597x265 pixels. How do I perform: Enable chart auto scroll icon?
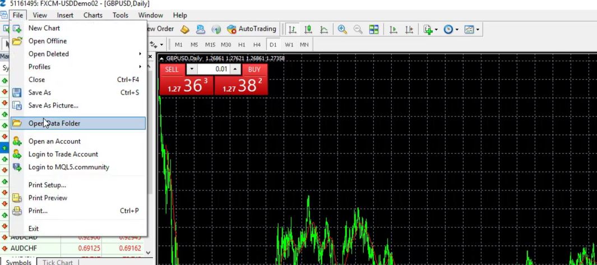pyautogui.click(x=394, y=29)
